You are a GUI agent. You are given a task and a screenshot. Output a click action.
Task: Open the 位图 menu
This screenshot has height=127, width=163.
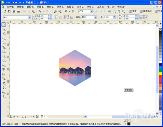point(71,7)
